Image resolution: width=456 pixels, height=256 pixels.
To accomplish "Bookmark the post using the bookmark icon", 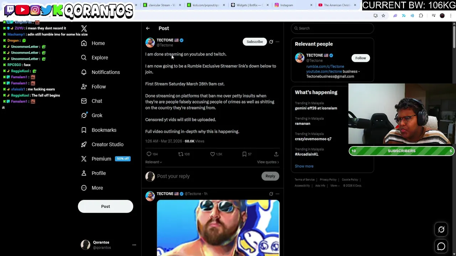I will (x=244, y=154).
